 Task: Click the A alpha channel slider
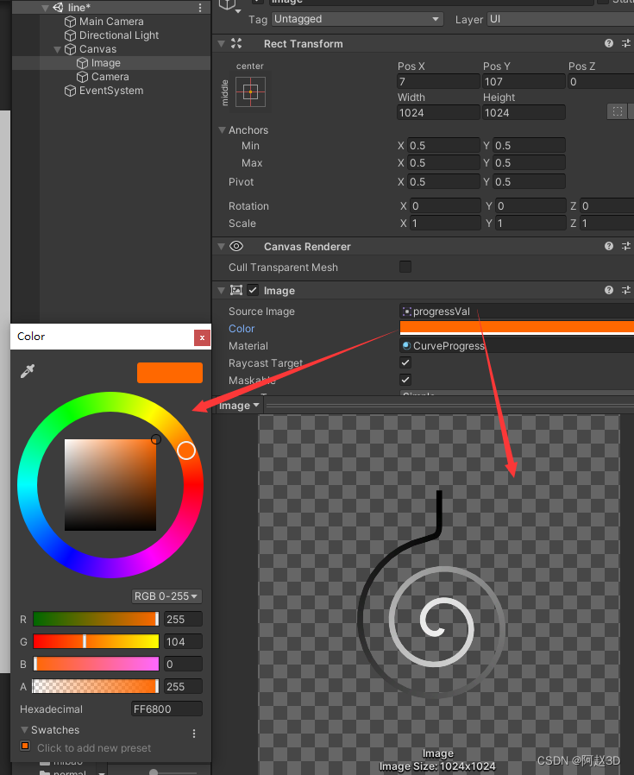click(96, 686)
